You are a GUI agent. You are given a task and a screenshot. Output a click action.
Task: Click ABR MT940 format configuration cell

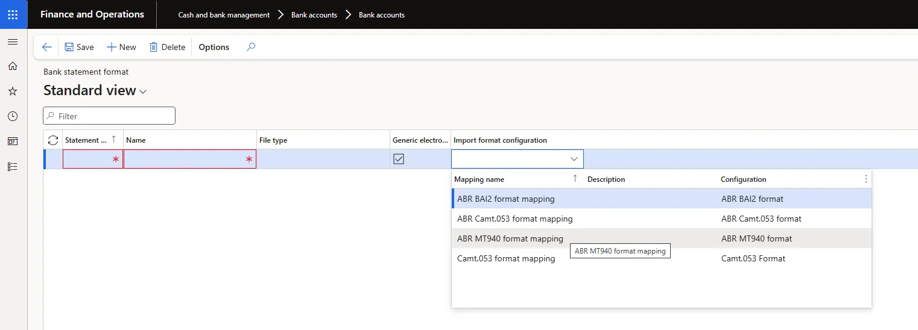pyautogui.click(x=756, y=238)
